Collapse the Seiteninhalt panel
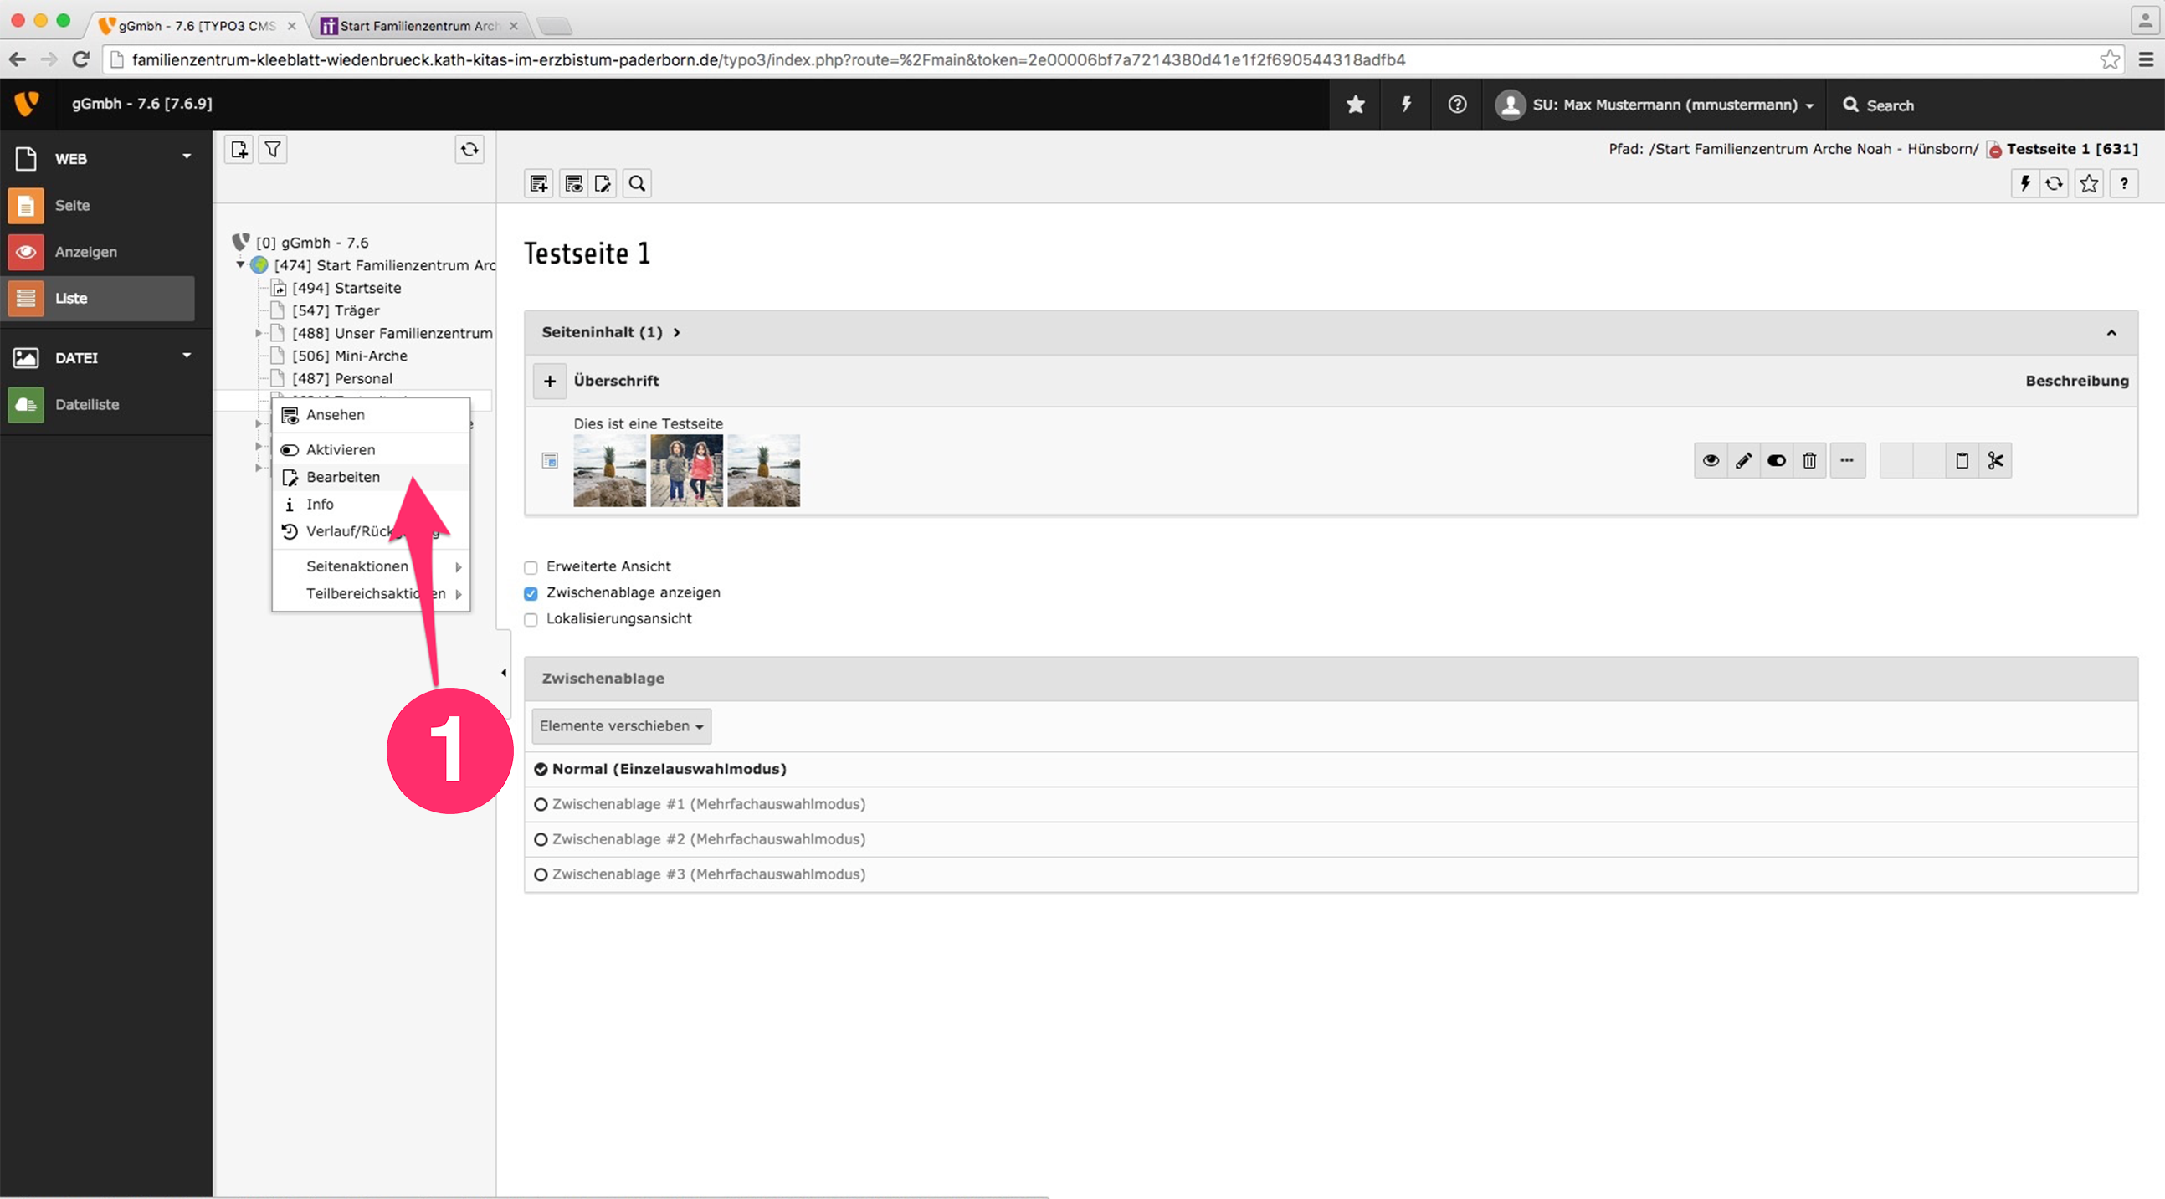This screenshot has height=1199, width=2165. pyautogui.click(x=2111, y=333)
